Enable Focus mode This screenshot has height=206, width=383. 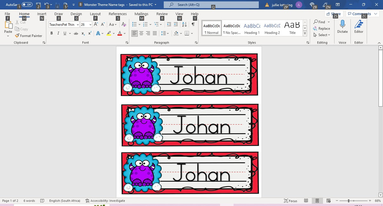[x=291, y=201]
